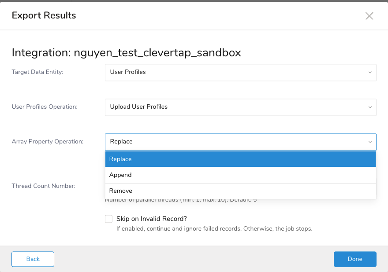Click the Target Data Entity label
This screenshot has width=388, height=272.
tap(37, 72)
